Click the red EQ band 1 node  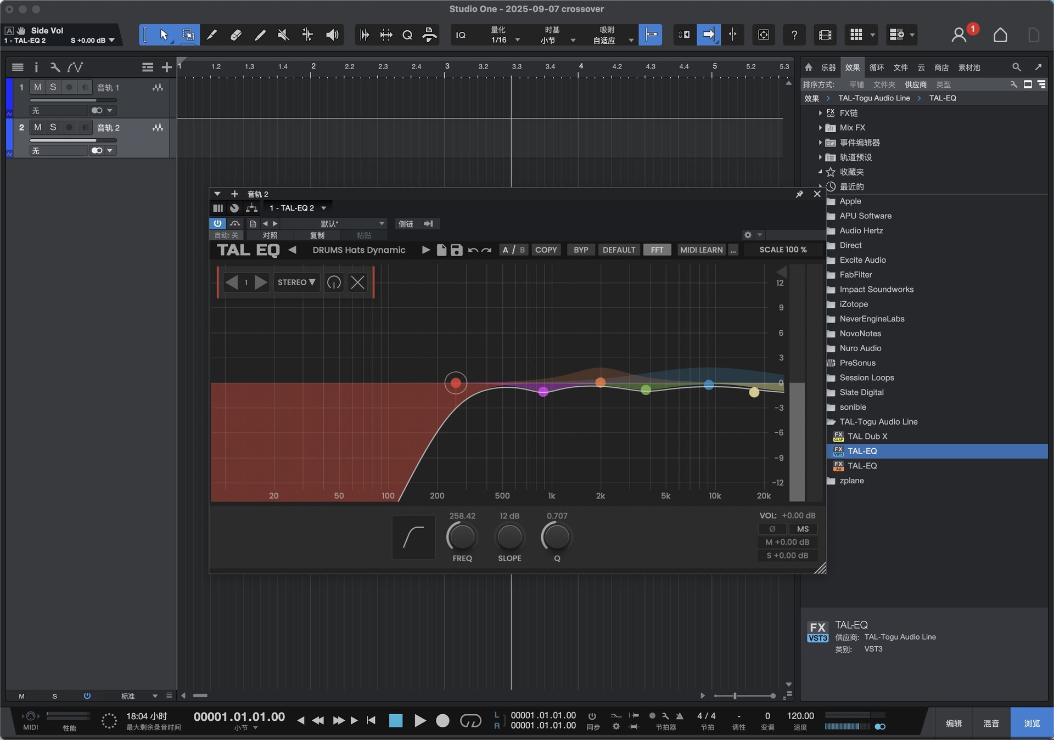click(456, 383)
